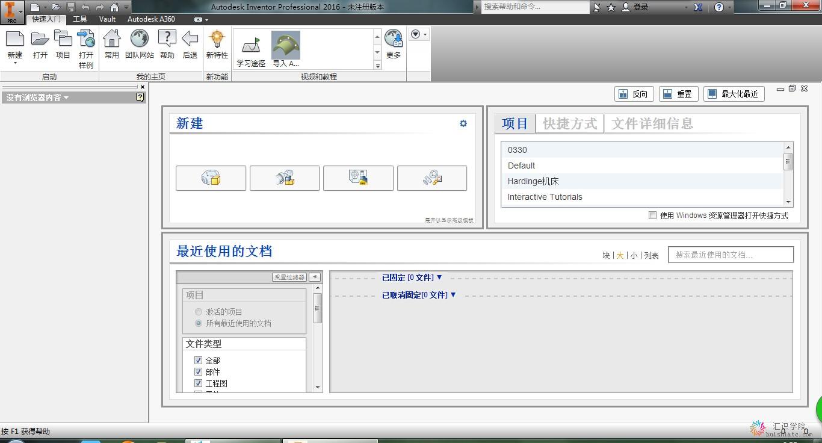
Task: Click the Undo arrow in quick access toolbar
Action: pyautogui.click(x=85, y=7)
